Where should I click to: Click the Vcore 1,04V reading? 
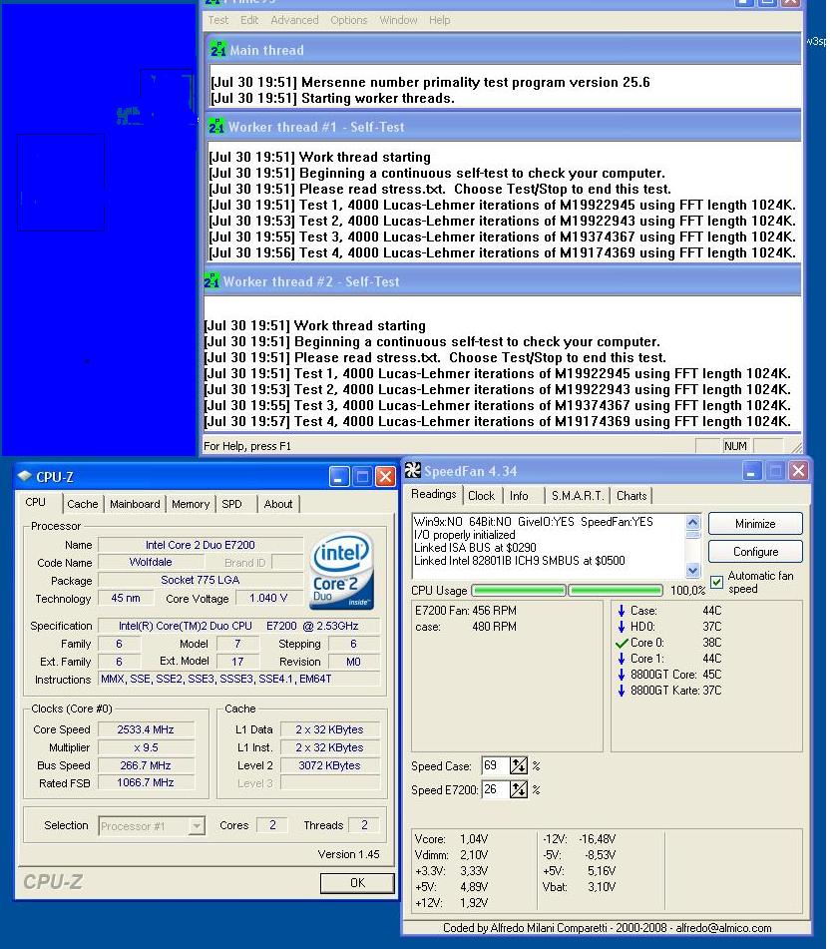click(451, 839)
